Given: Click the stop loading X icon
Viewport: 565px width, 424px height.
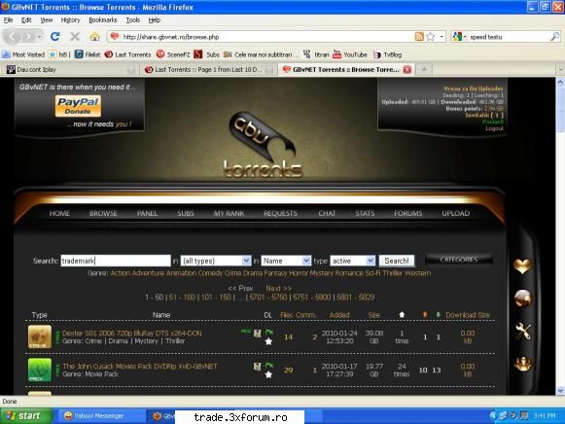Looking at the screenshot, I should (75, 36).
